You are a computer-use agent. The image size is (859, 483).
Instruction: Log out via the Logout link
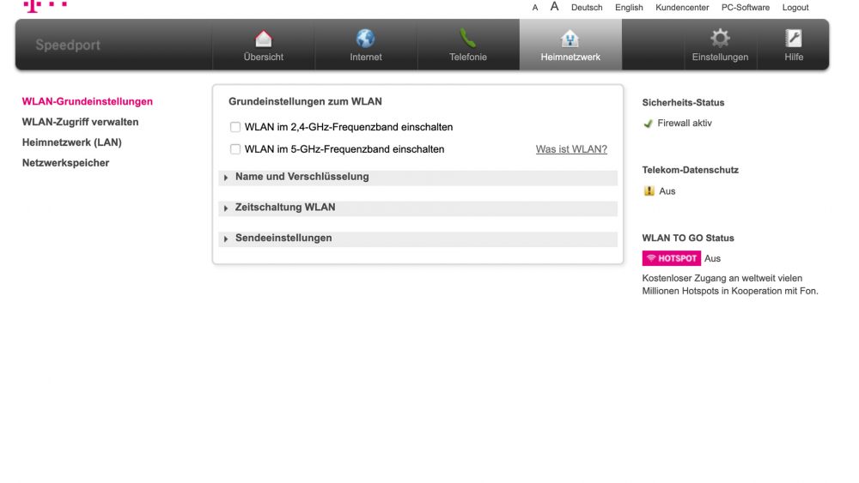(x=795, y=8)
